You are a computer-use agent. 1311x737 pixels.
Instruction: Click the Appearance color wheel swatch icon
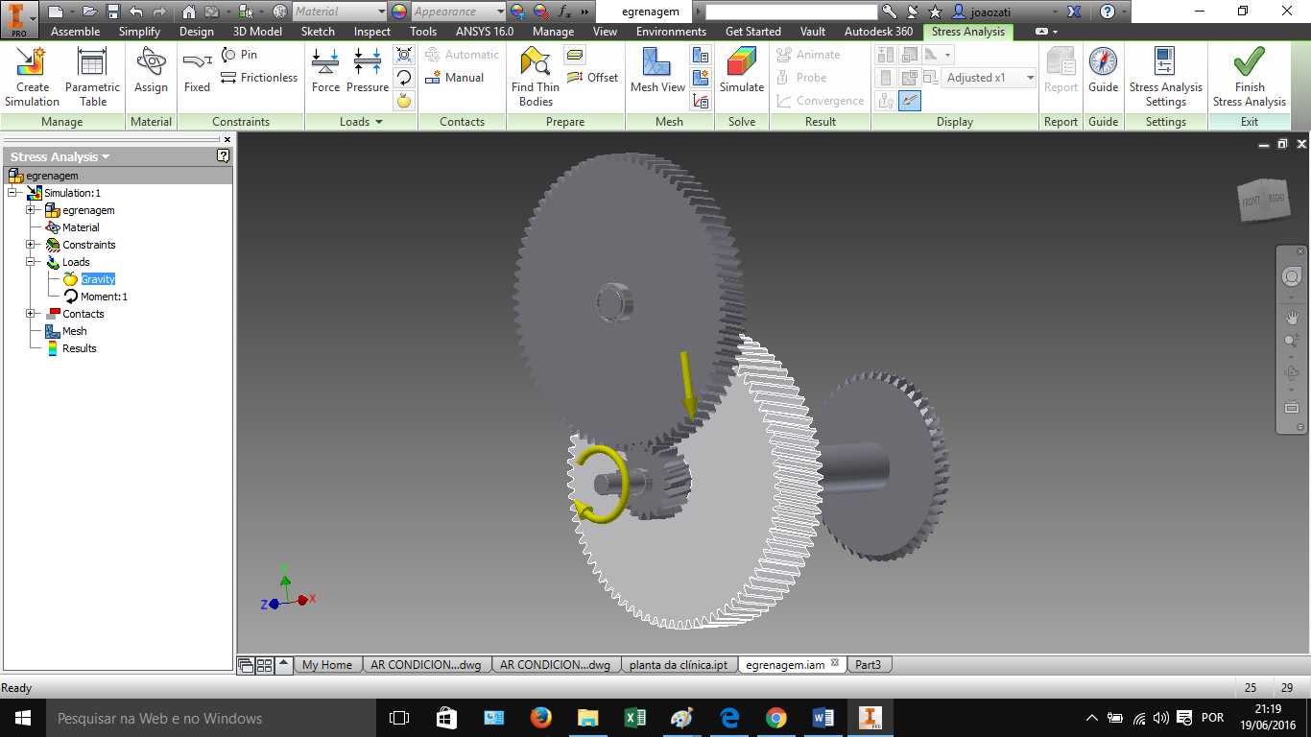(x=399, y=12)
